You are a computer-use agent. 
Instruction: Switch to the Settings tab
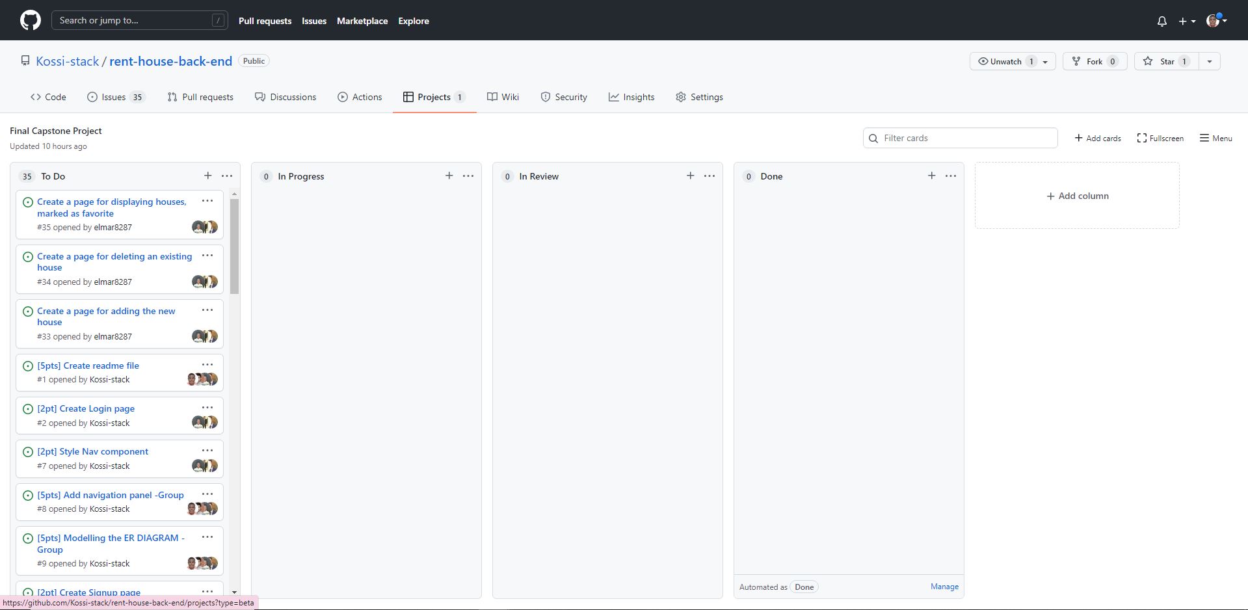pos(699,97)
